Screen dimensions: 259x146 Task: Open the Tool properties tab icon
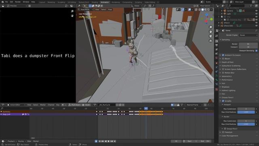point(217,36)
